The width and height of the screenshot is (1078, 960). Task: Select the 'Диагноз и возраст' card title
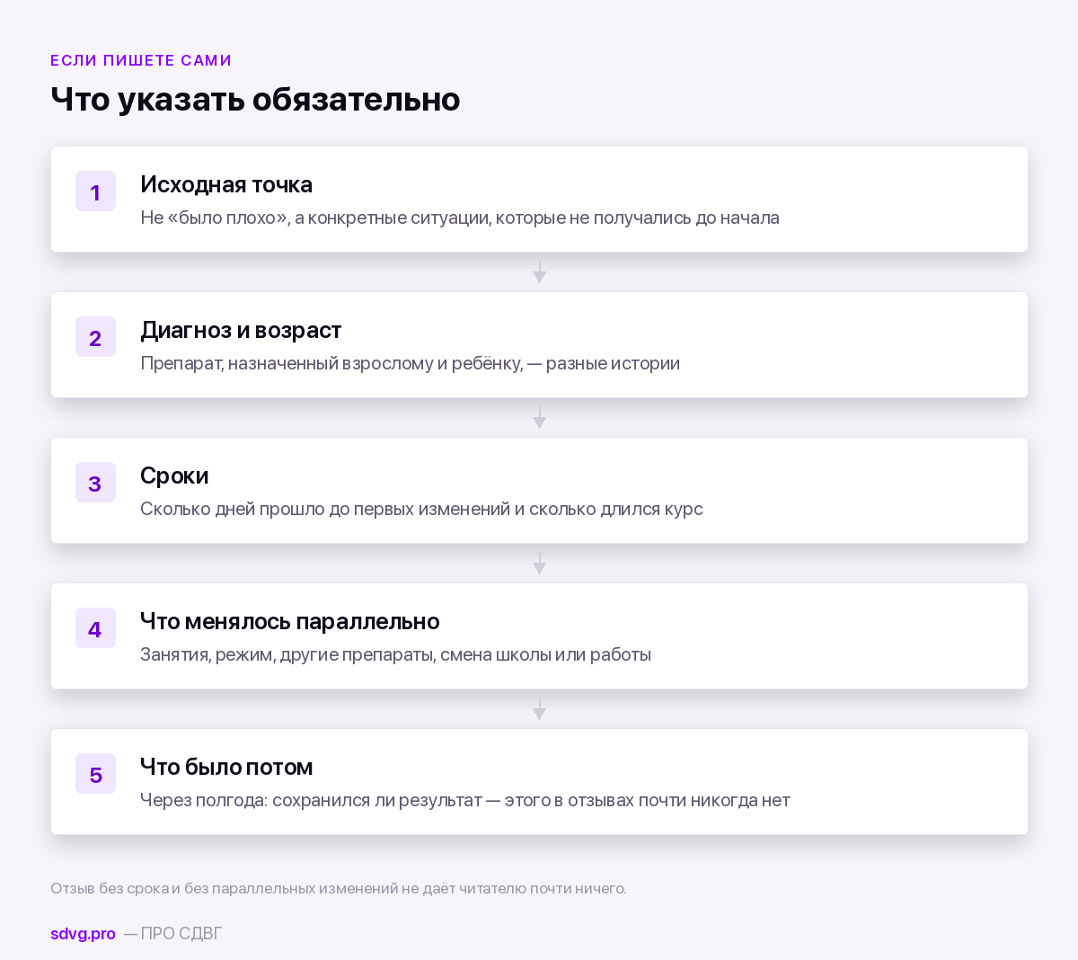coord(241,330)
